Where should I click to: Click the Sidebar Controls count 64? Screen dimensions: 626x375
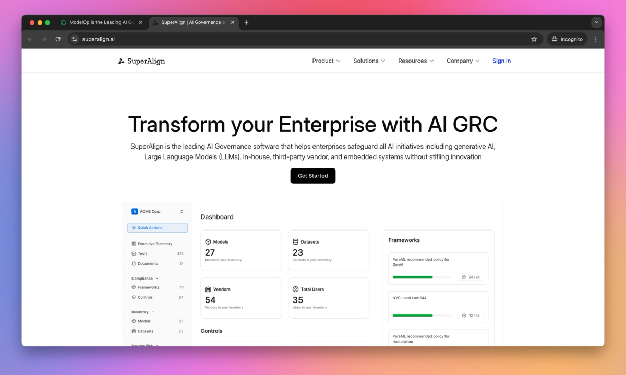pyautogui.click(x=181, y=297)
